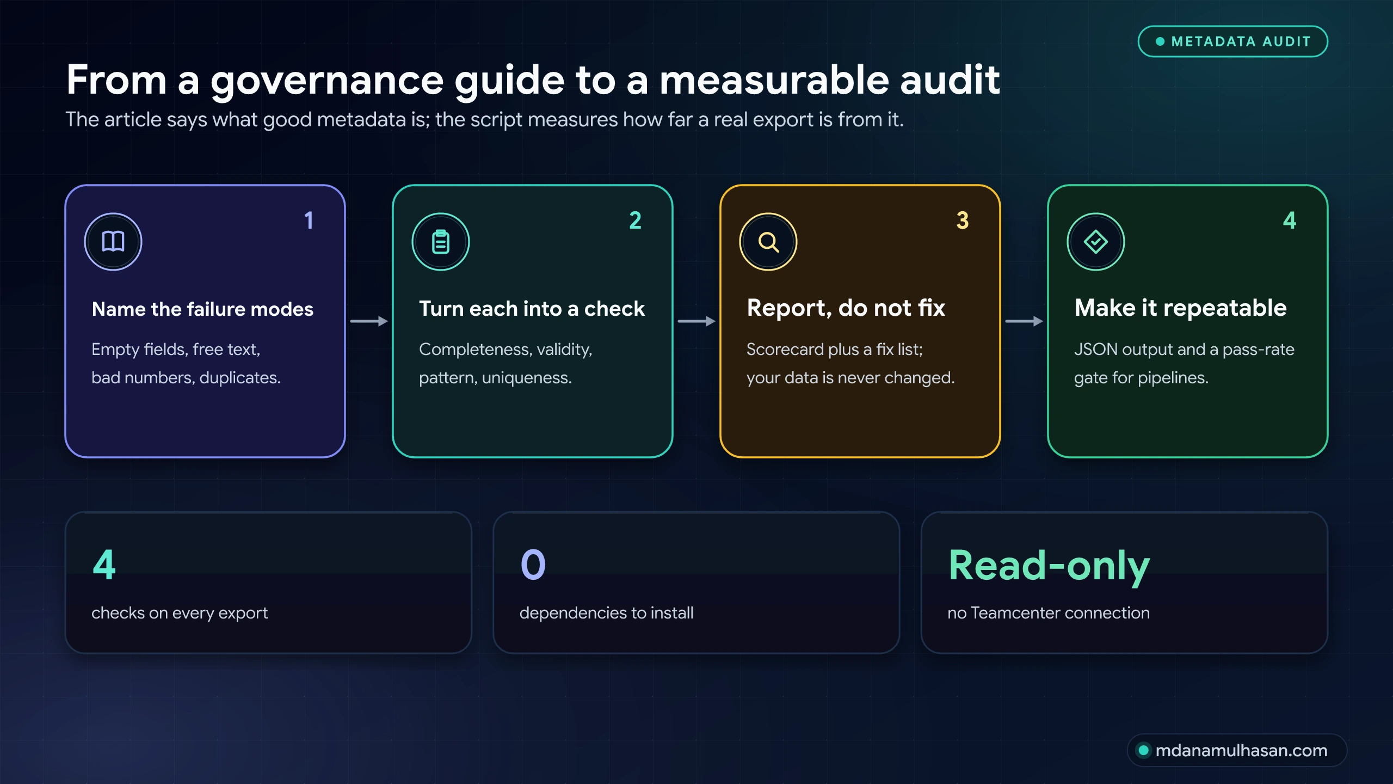This screenshot has height=784, width=1393.
Task: Click the main title 'From a governance guide'
Action: click(533, 81)
